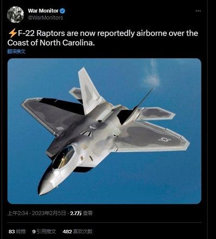
Task: Open the 2.7万 查看 view count
Action: pyautogui.click(x=81, y=213)
